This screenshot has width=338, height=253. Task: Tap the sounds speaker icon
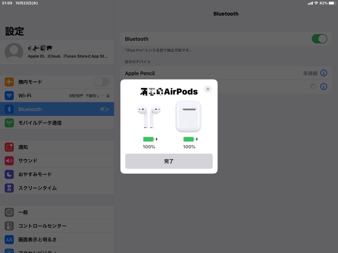coord(9,161)
